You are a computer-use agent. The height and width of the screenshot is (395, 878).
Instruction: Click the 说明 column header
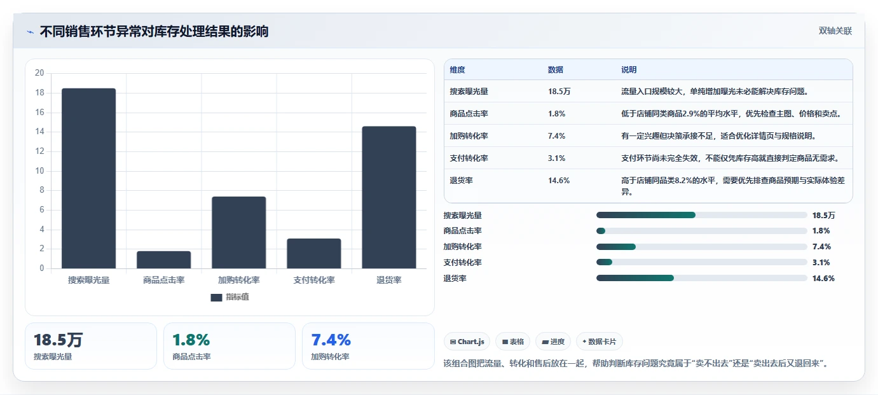pyautogui.click(x=629, y=70)
